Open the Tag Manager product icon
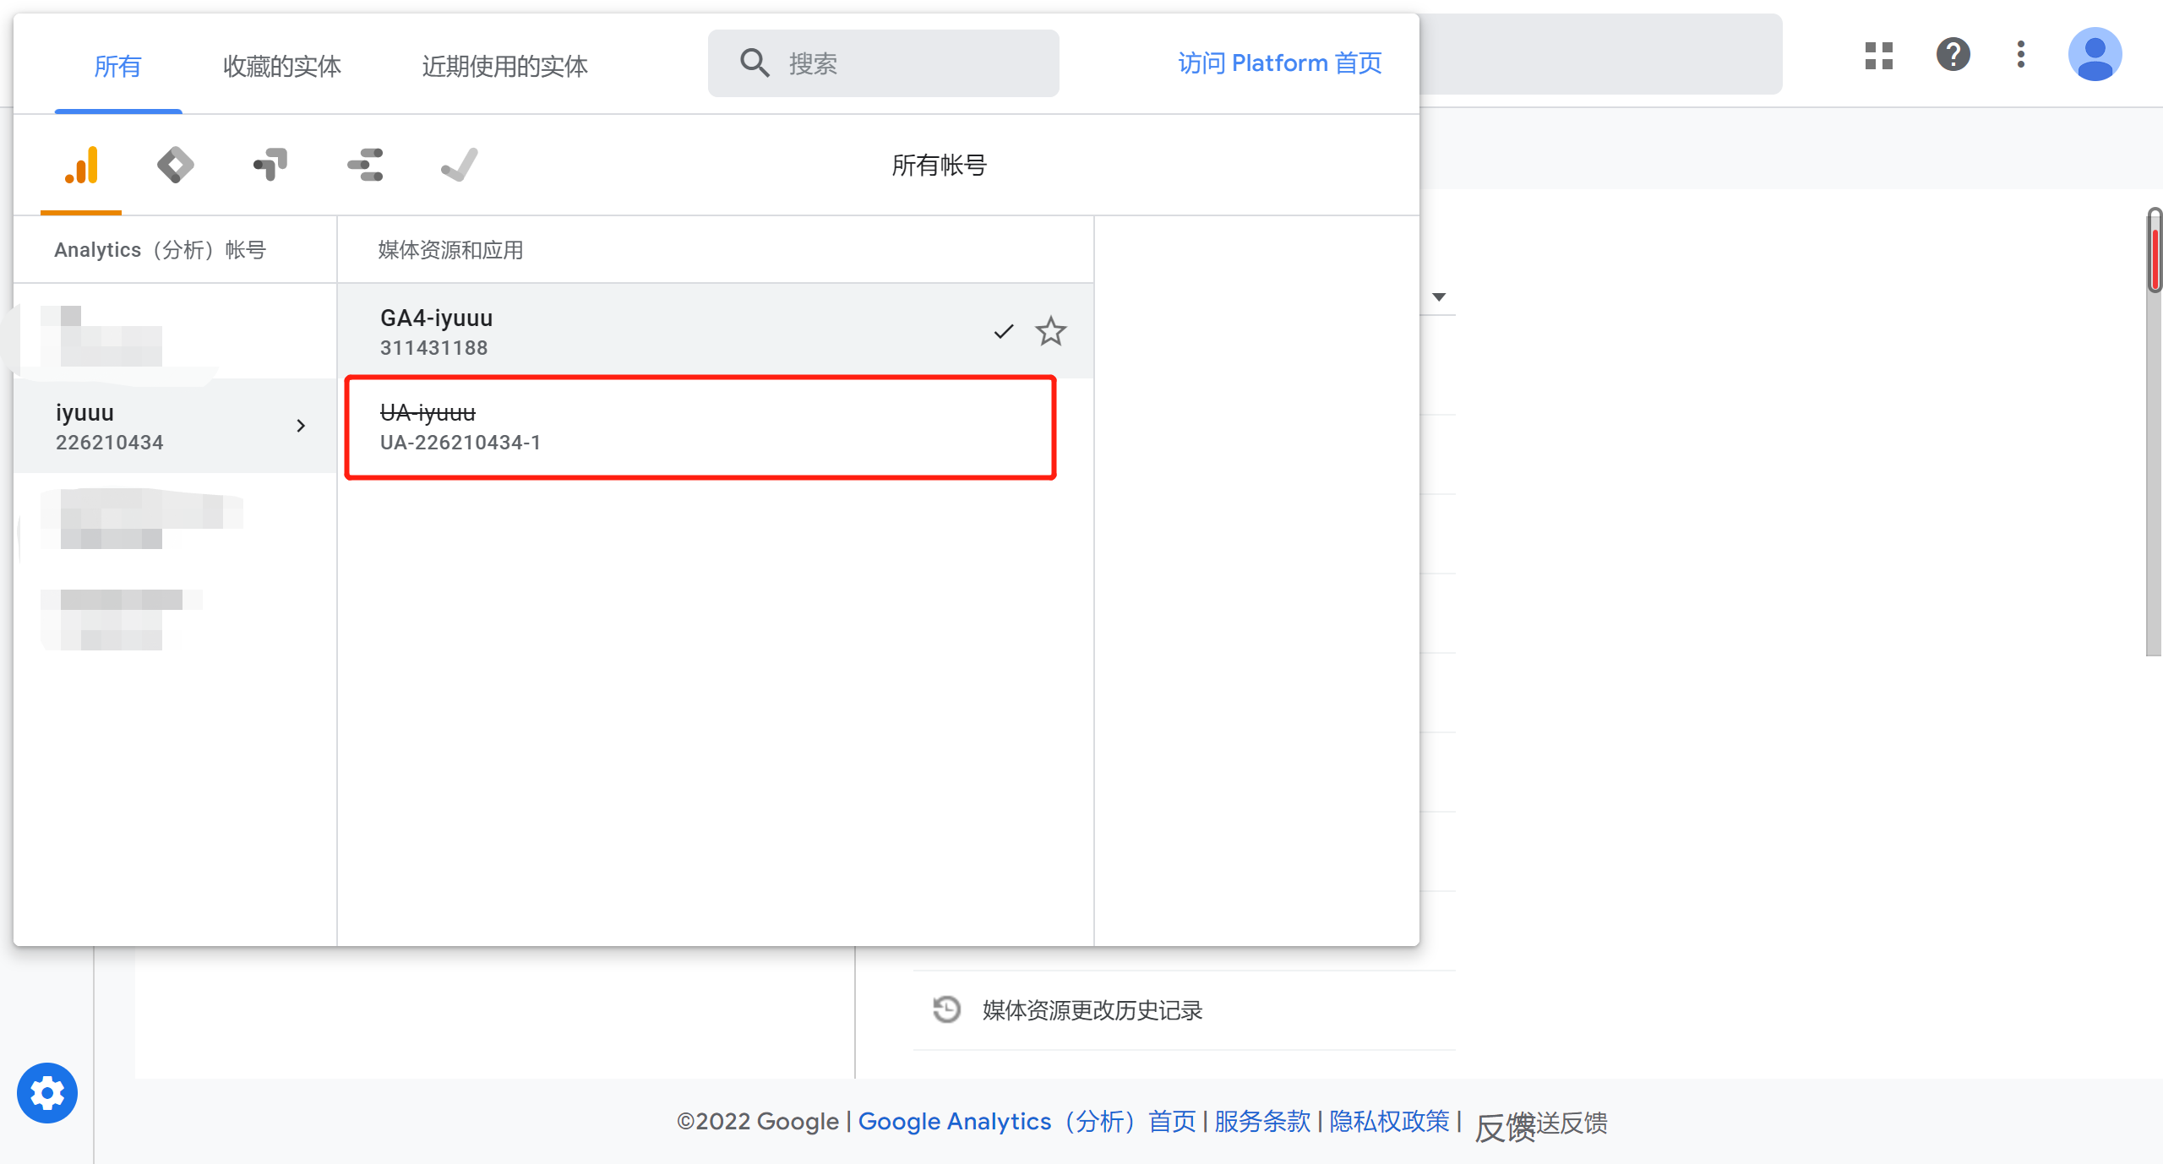The width and height of the screenshot is (2163, 1164). pyautogui.click(x=270, y=164)
